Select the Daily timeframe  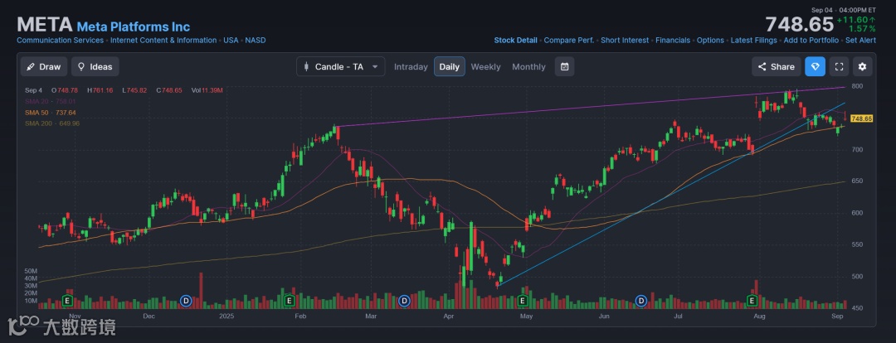[x=449, y=67]
